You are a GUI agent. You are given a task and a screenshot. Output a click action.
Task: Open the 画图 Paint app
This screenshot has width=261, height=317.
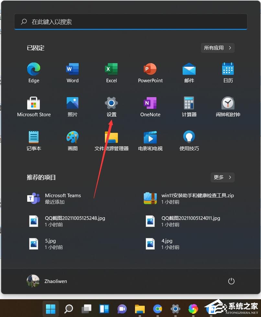click(x=73, y=140)
